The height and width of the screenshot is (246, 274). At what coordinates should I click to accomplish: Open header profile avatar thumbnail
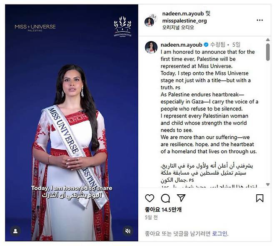pyautogui.click(x=149, y=22)
